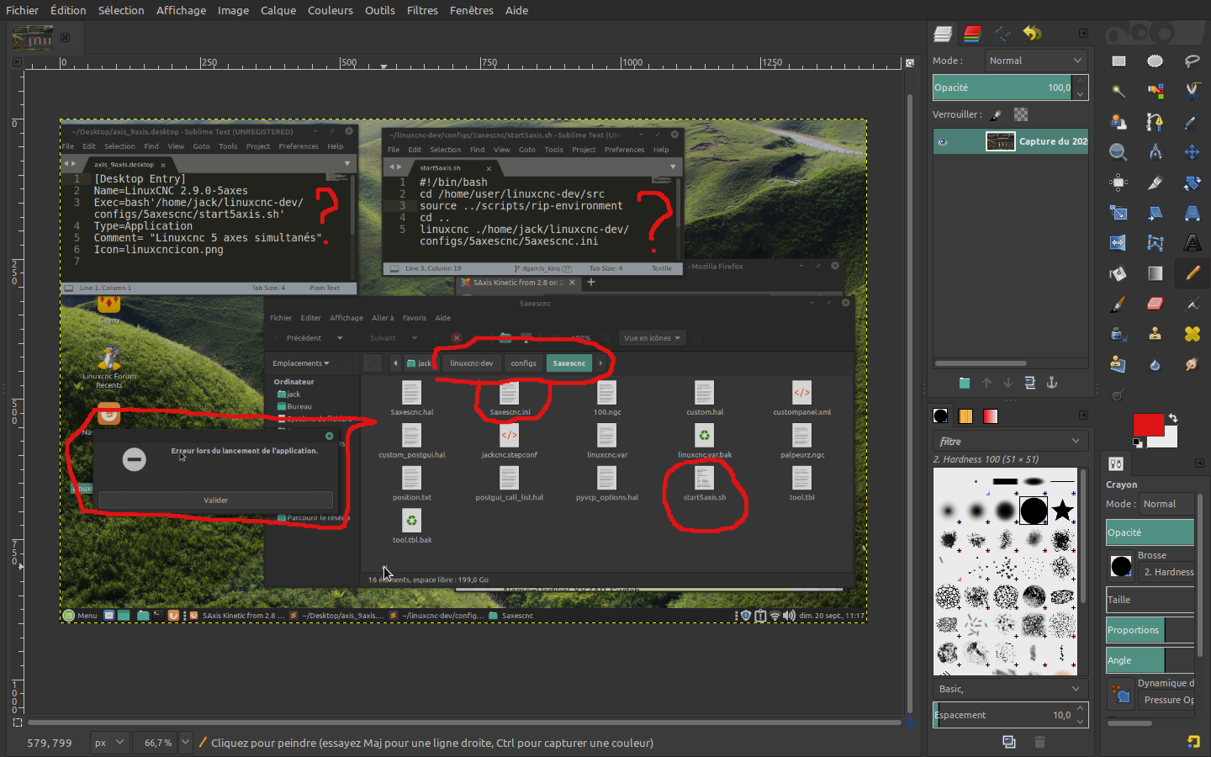Select the Gradient blend tool
This screenshot has height=757, width=1211.
tap(1155, 273)
